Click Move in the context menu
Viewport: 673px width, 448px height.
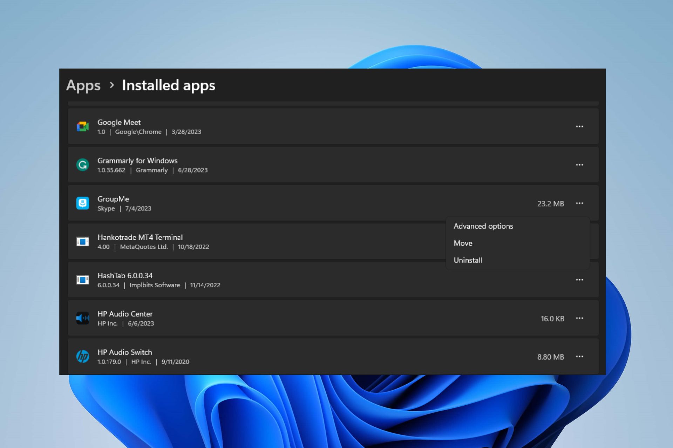pyautogui.click(x=463, y=243)
